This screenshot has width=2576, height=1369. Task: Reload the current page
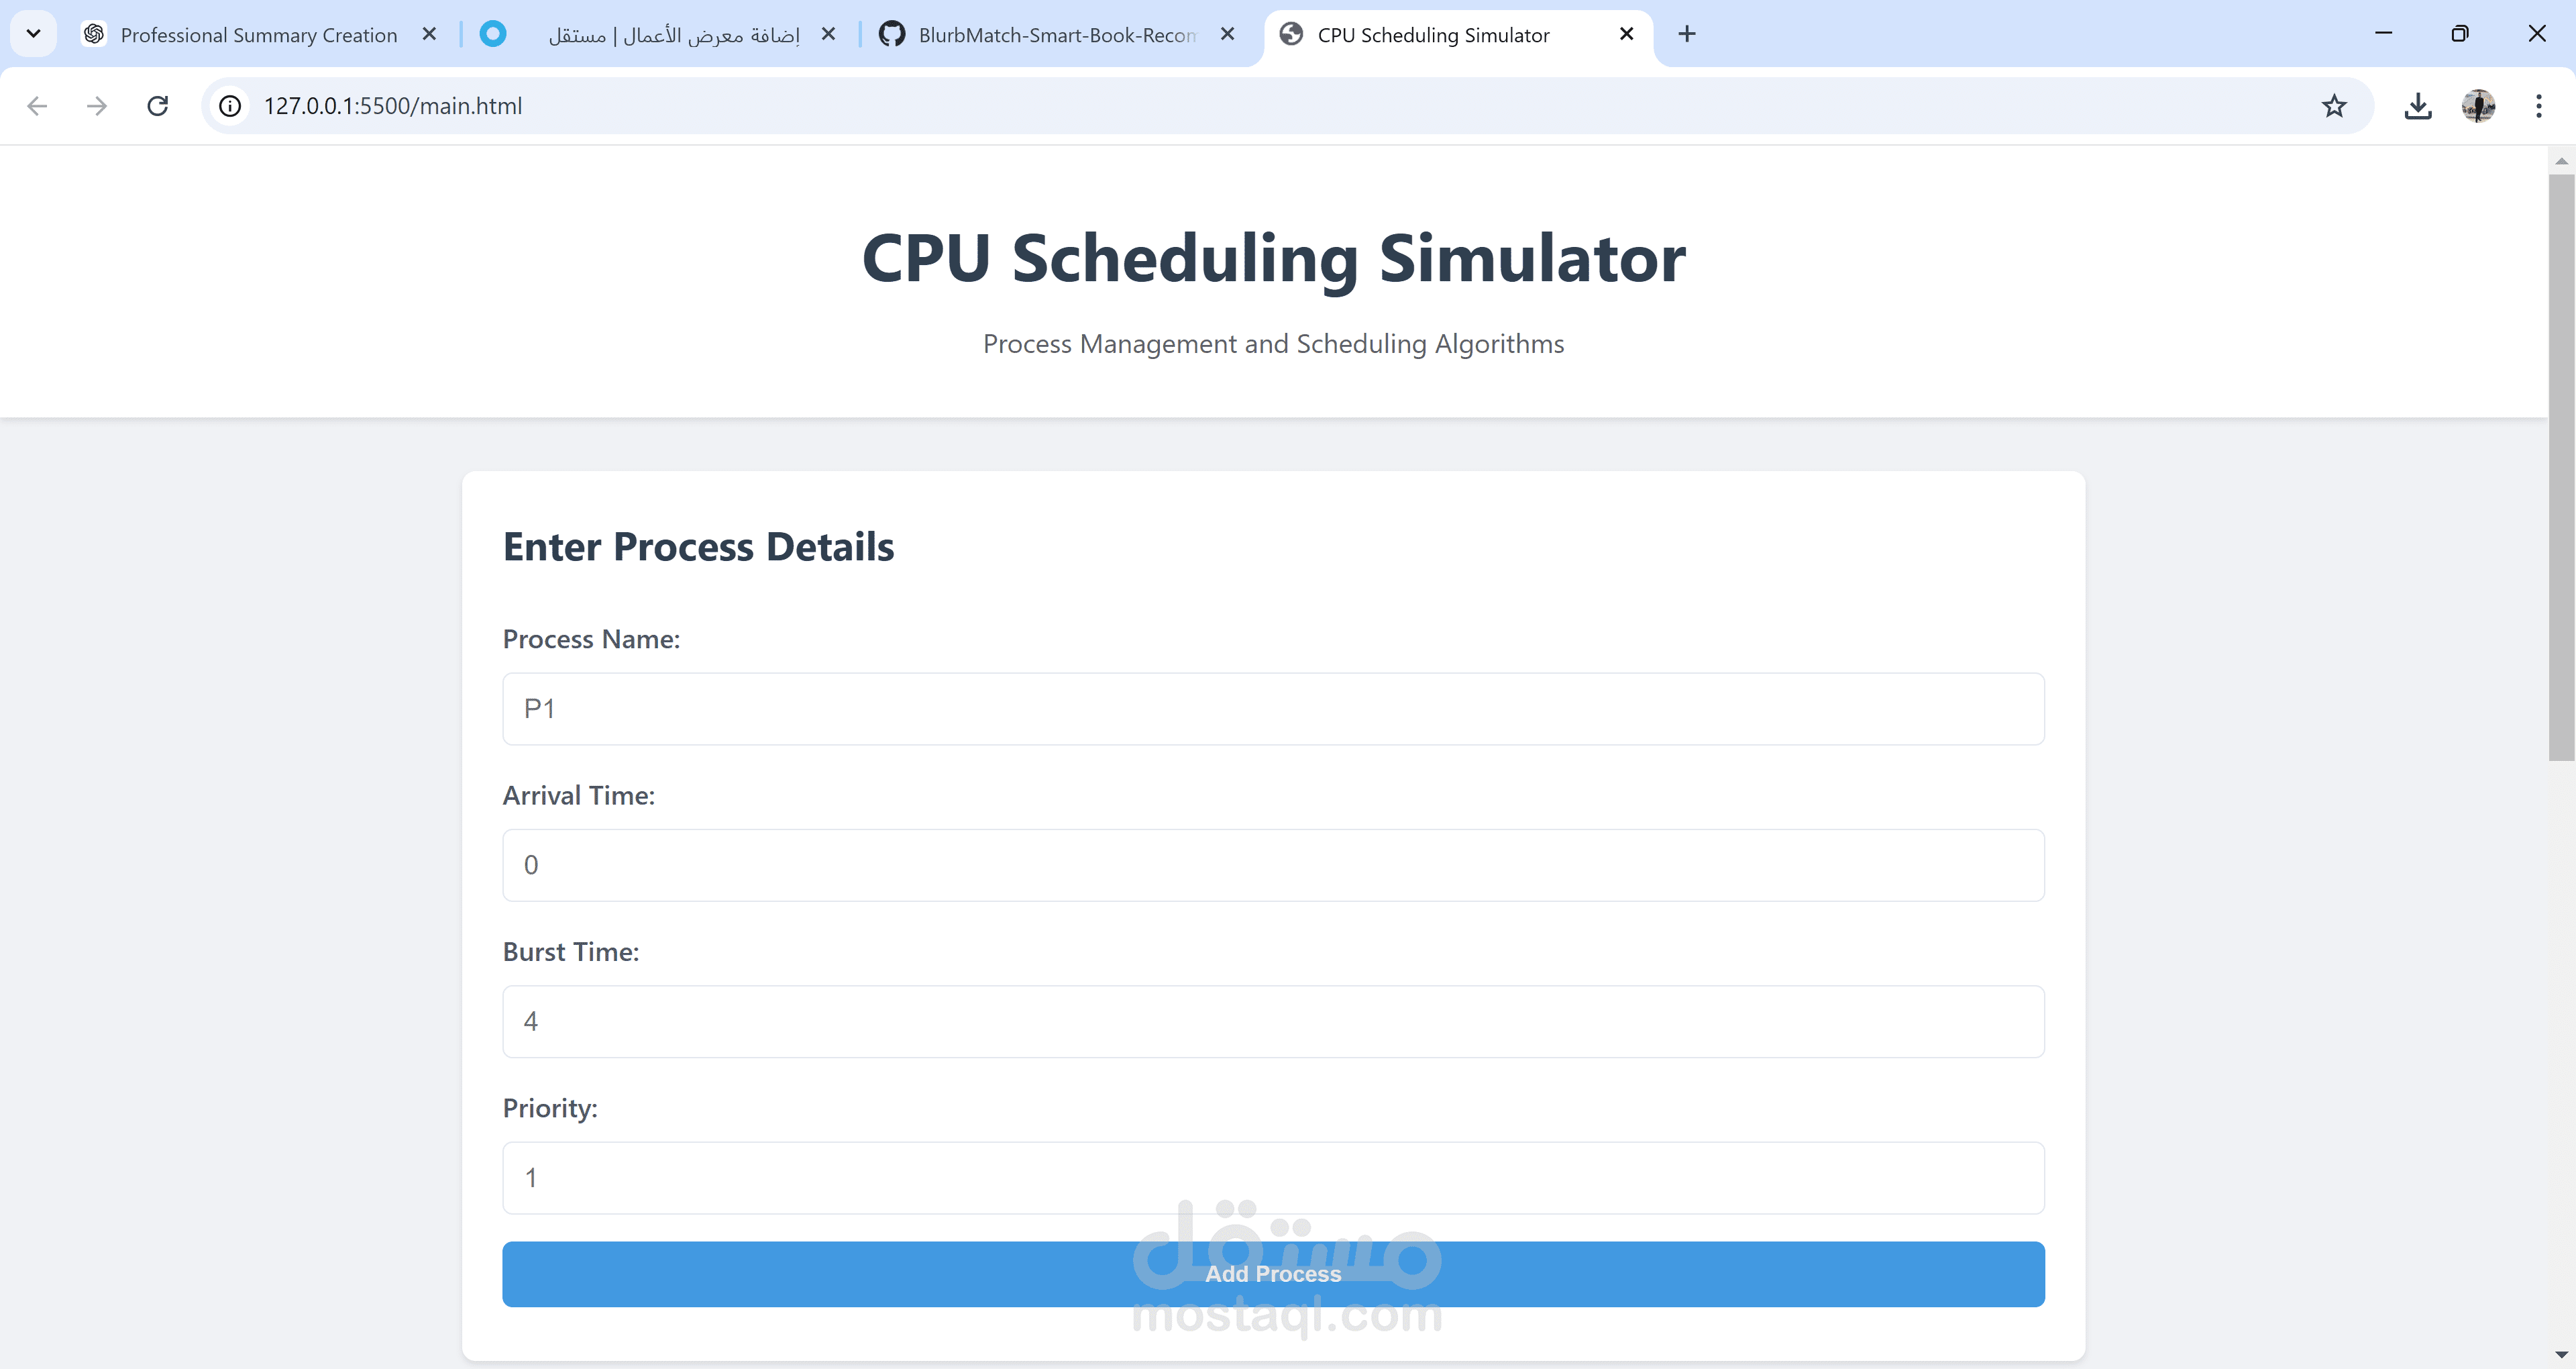click(157, 105)
